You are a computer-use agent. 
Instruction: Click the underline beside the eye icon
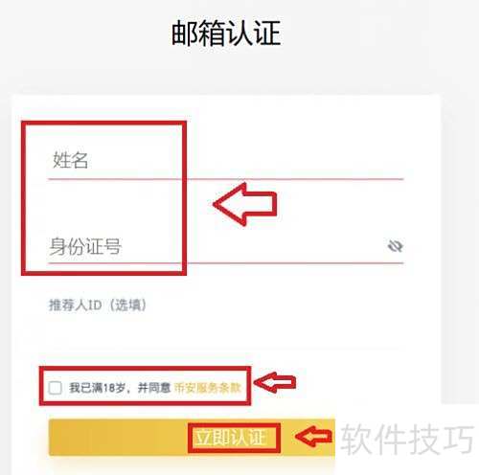(x=295, y=263)
